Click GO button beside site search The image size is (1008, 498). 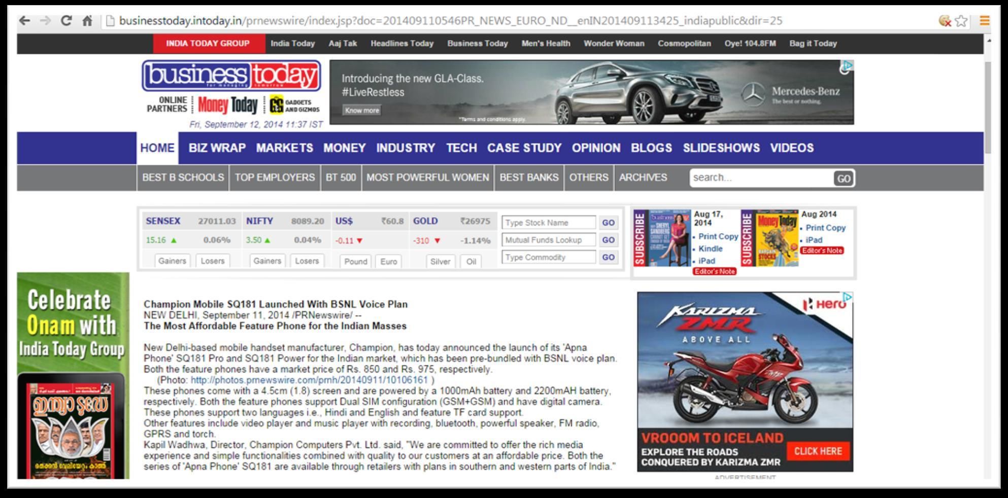click(x=844, y=179)
